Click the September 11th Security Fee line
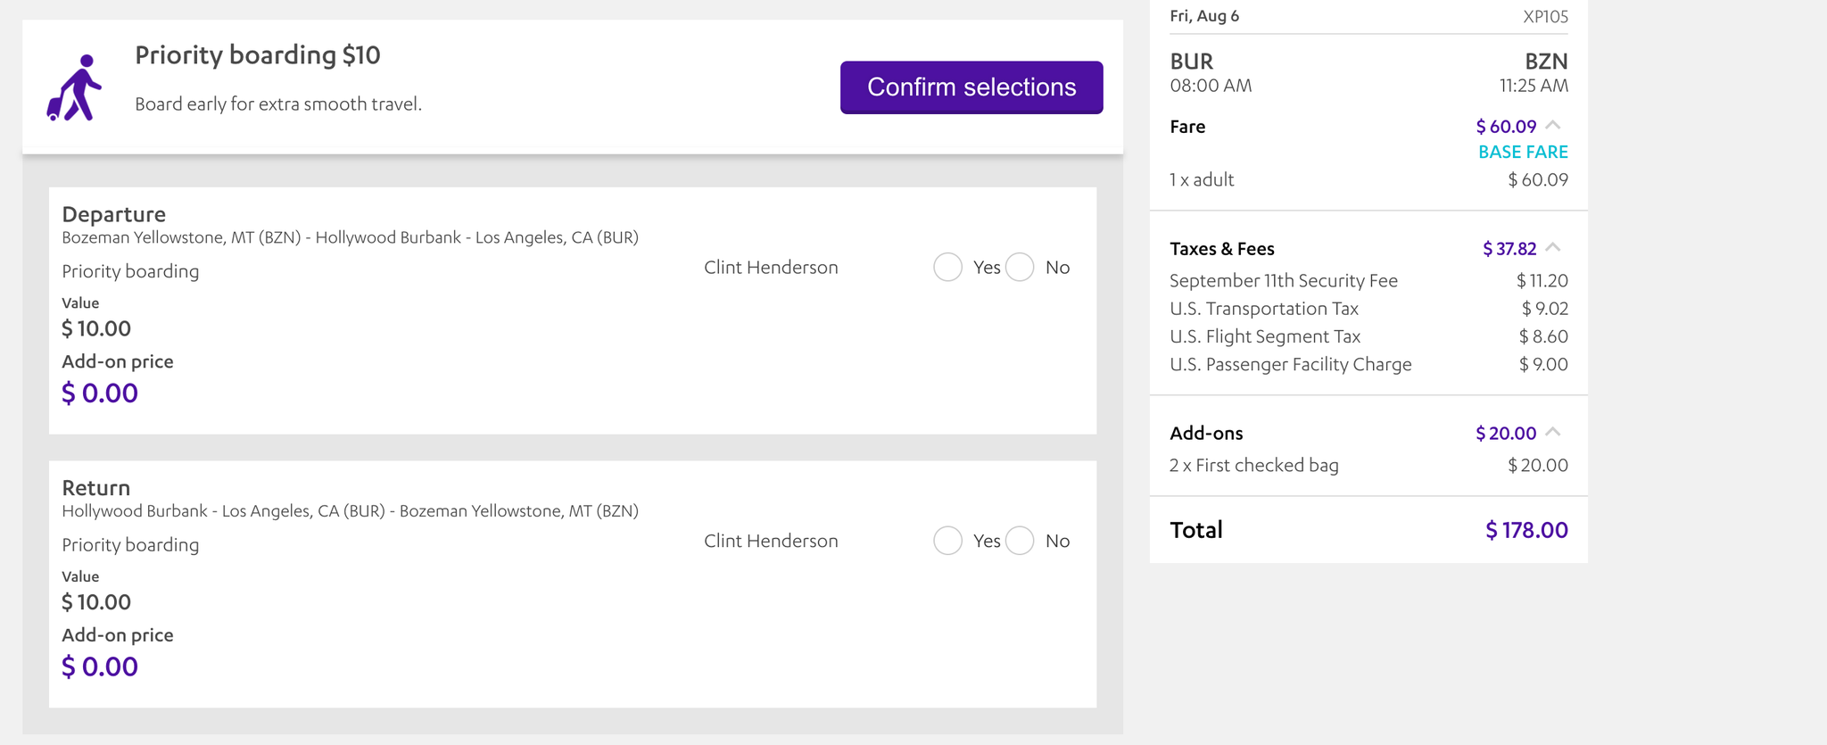 pyautogui.click(x=1284, y=279)
